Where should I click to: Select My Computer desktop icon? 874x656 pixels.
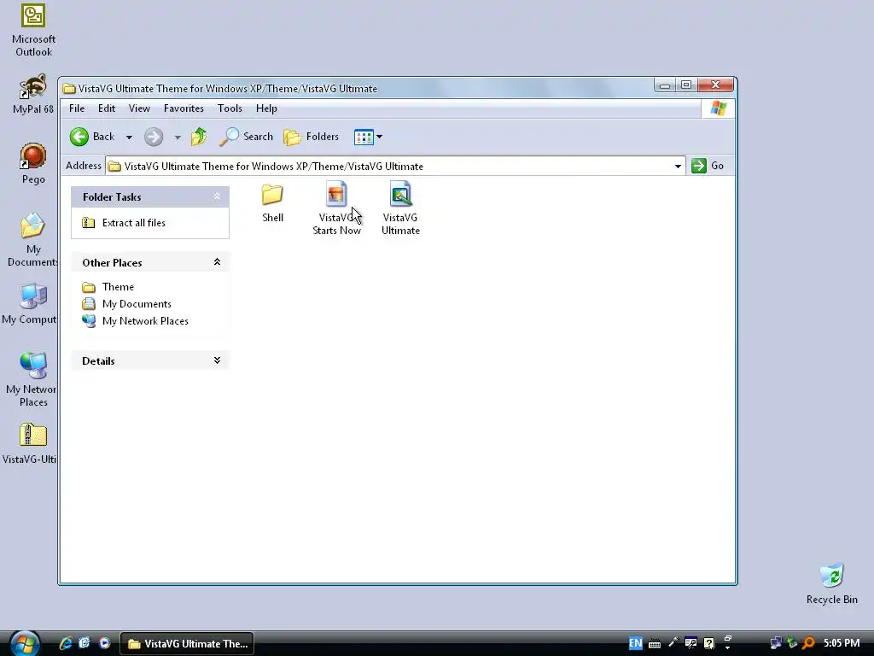coord(32,304)
